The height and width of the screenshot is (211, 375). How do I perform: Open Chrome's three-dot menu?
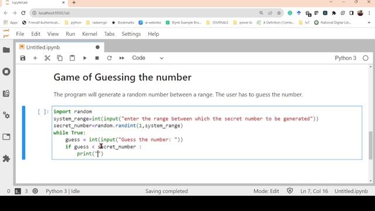point(369,13)
